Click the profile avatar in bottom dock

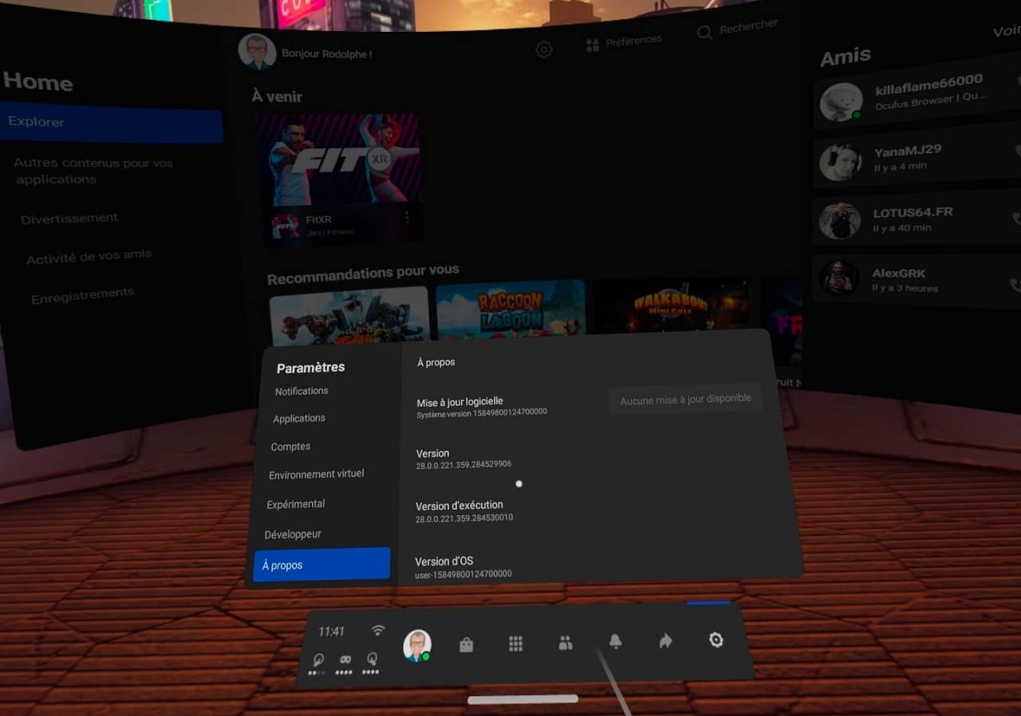click(x=416, y=645)
